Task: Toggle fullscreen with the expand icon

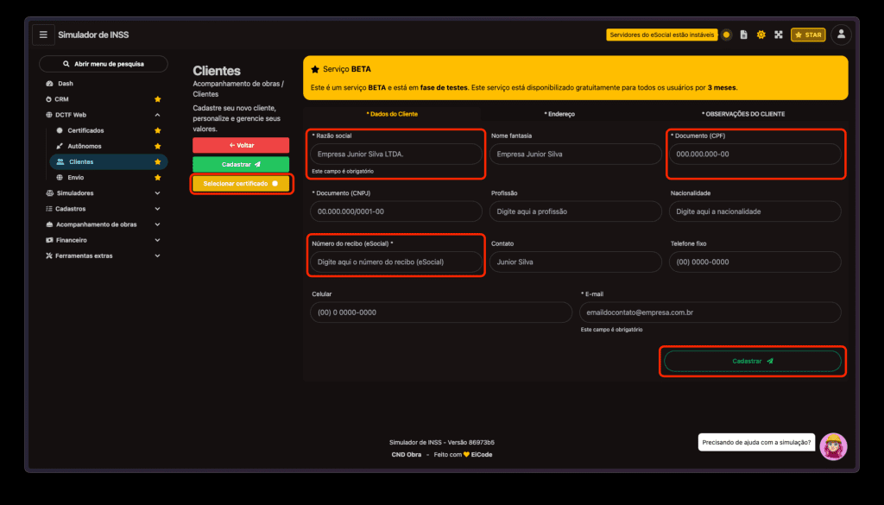Action: tap(779, 35)
